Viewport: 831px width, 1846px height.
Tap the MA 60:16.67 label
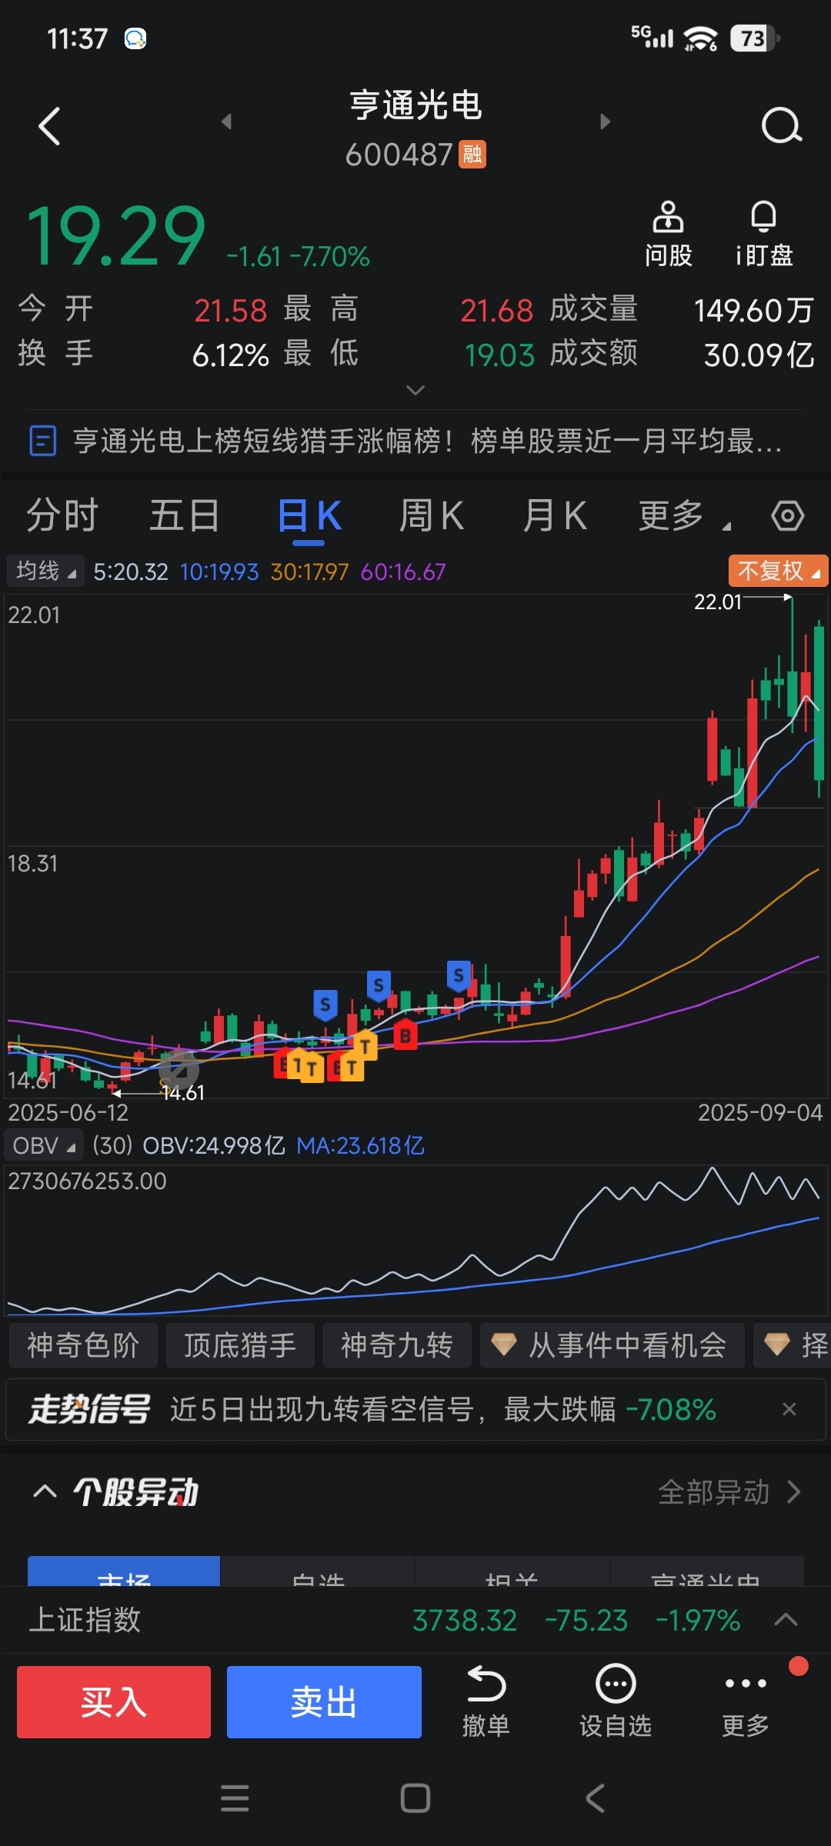point(403,571)
